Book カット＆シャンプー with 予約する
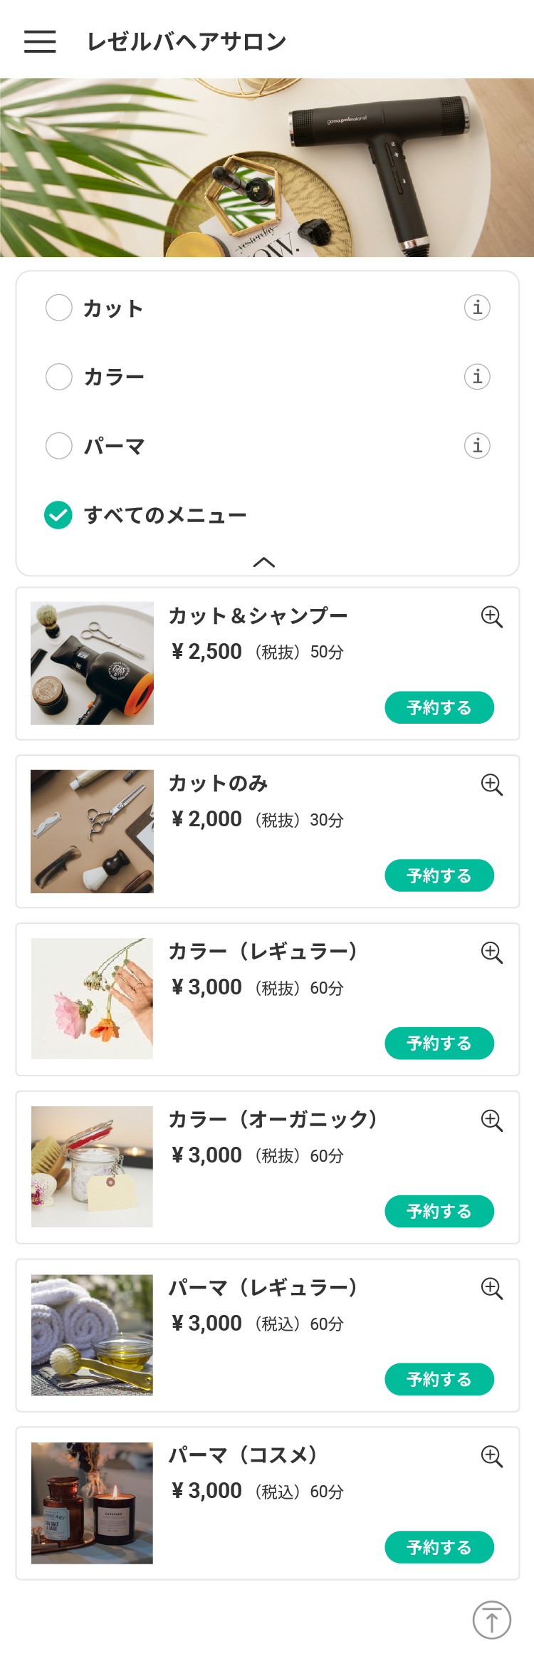This screenshot has width=534, height=1659. pos(439,707)
